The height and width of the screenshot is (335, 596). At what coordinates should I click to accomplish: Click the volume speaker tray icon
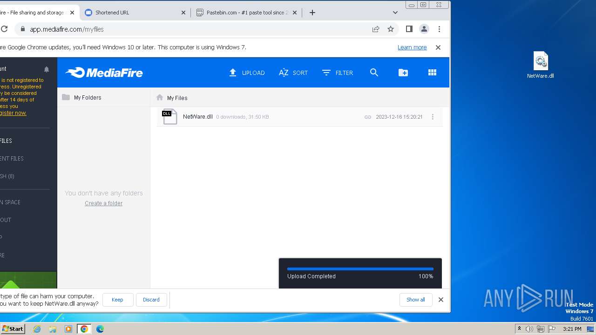point(529,329)
